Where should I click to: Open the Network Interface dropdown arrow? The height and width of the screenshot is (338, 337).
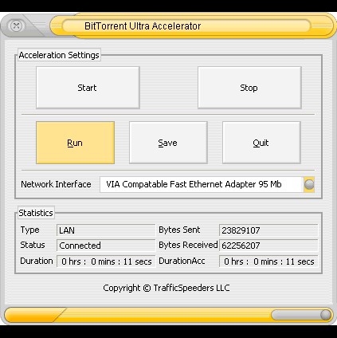309,184
